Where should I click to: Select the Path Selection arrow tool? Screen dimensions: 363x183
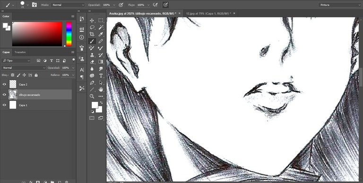click(x=101, y=83)
